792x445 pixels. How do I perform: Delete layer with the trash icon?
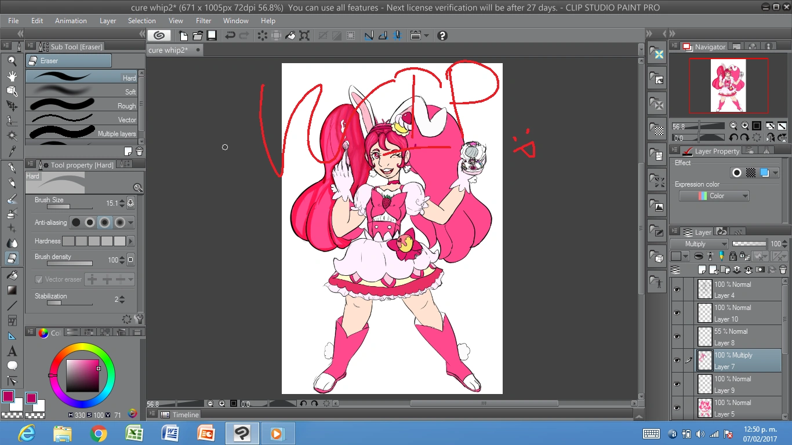coord(783,269)
